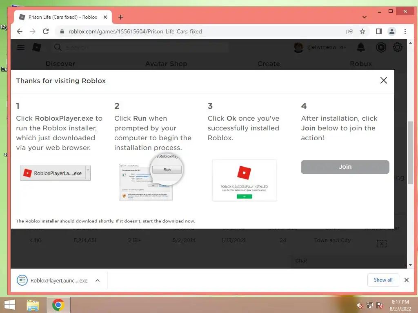Click the Chrome forward arrow
The width and height of the screenshot is (418, 313).
click(x=33, y=31)
